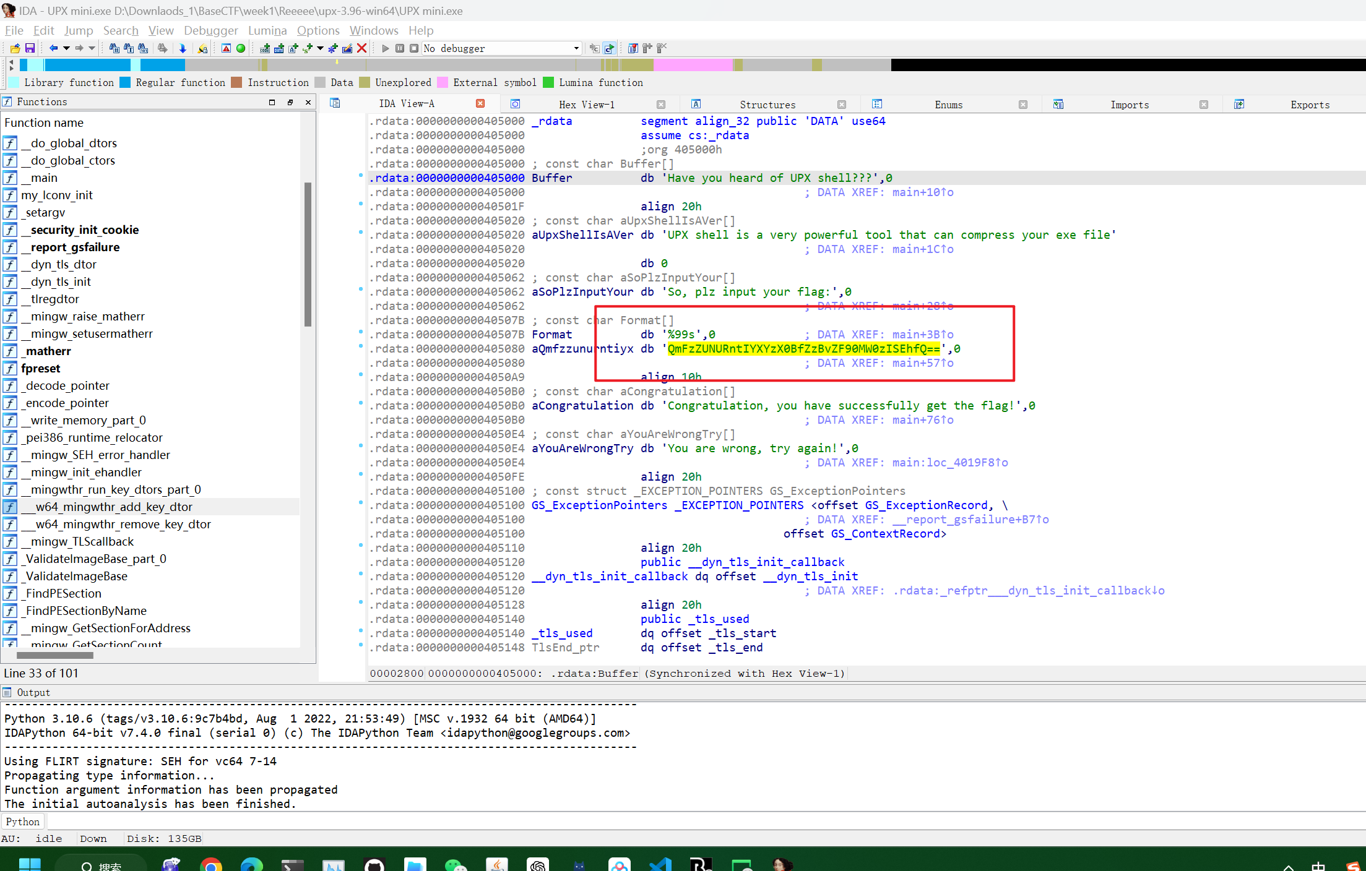The image size is (1366, 871).
Task: Click the blue down arrow jump icon
Action: [x=183, y=48]
